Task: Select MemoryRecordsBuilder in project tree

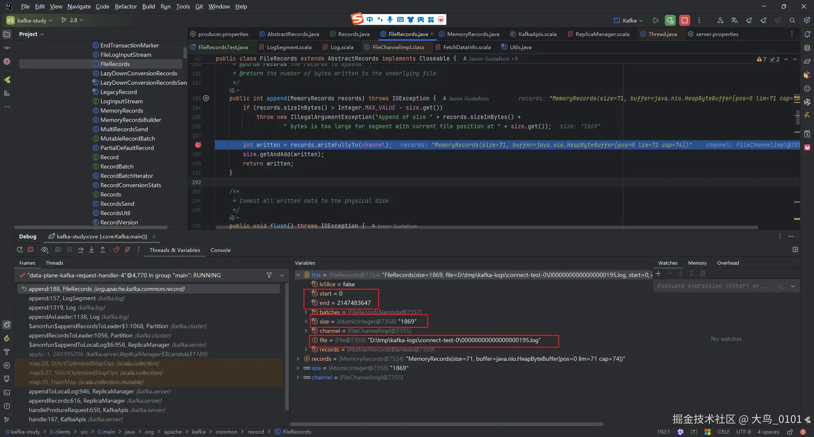Action: point(131,120)
